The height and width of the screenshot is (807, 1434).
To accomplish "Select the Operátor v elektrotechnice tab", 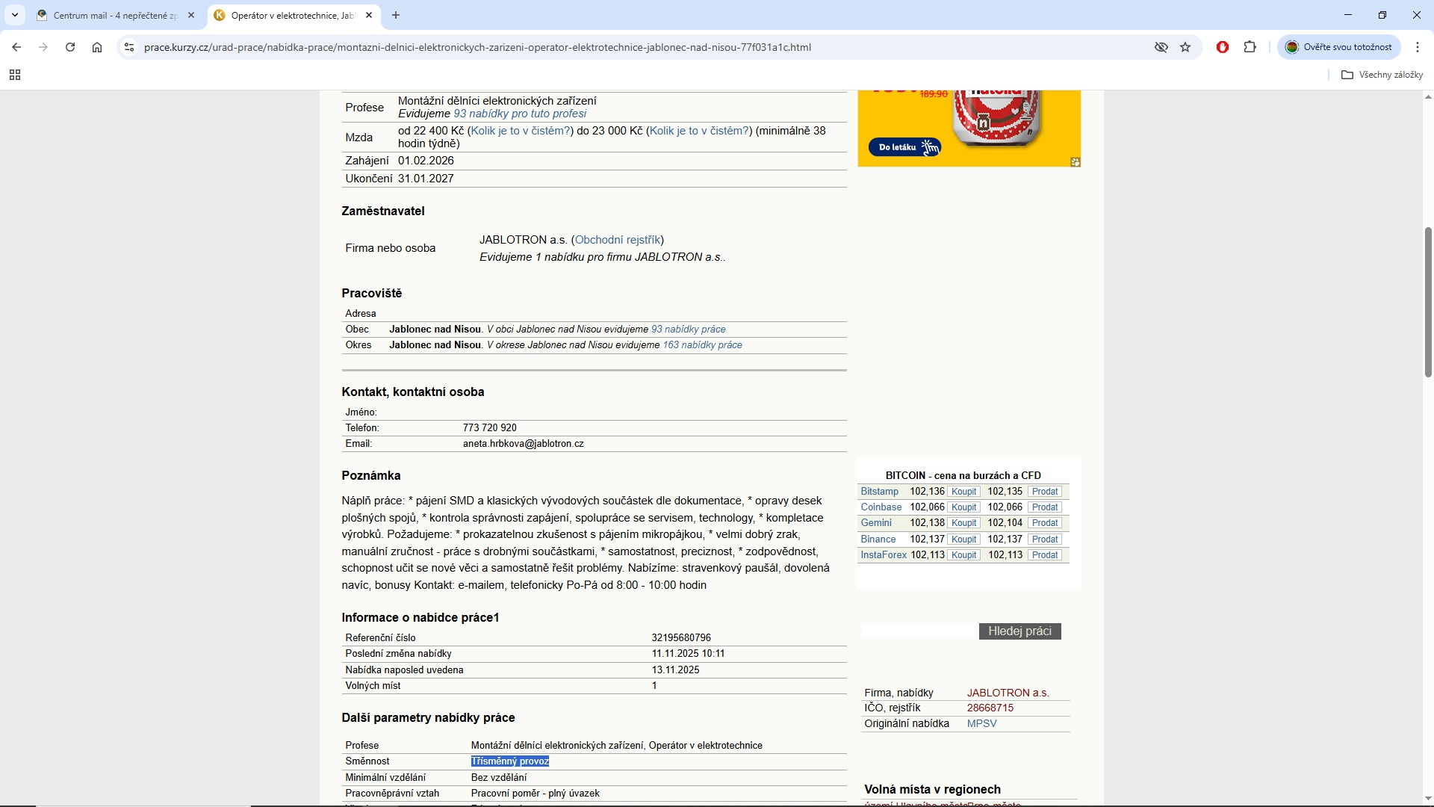I will tap(293, 15).
